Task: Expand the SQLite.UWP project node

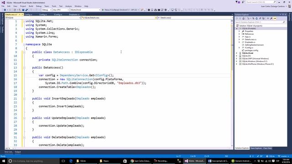Action: [237, 59]
